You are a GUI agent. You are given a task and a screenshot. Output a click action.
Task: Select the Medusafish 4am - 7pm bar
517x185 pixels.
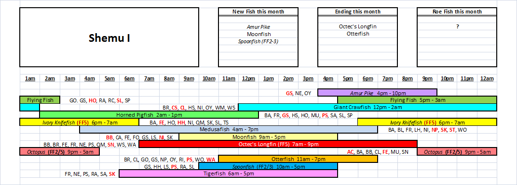(229, 129)
